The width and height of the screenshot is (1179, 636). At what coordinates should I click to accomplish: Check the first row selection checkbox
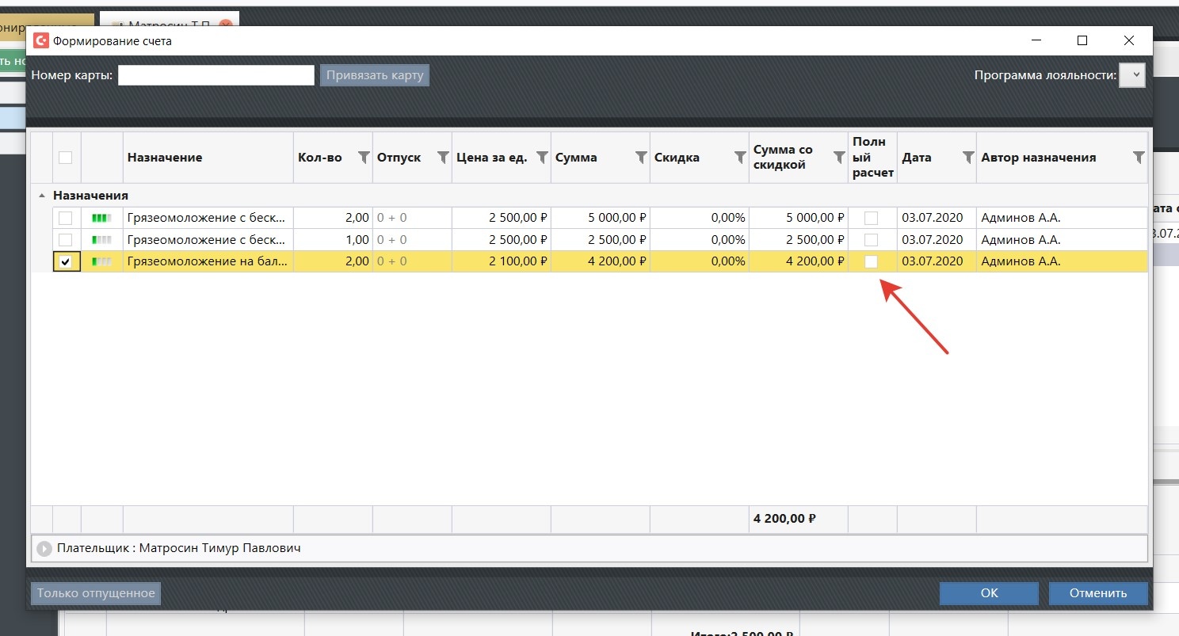click(66, 218)
